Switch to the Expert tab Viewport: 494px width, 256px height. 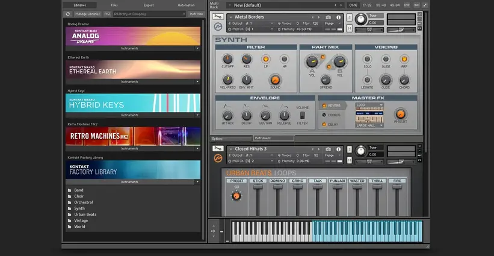(x=149, y=5)
